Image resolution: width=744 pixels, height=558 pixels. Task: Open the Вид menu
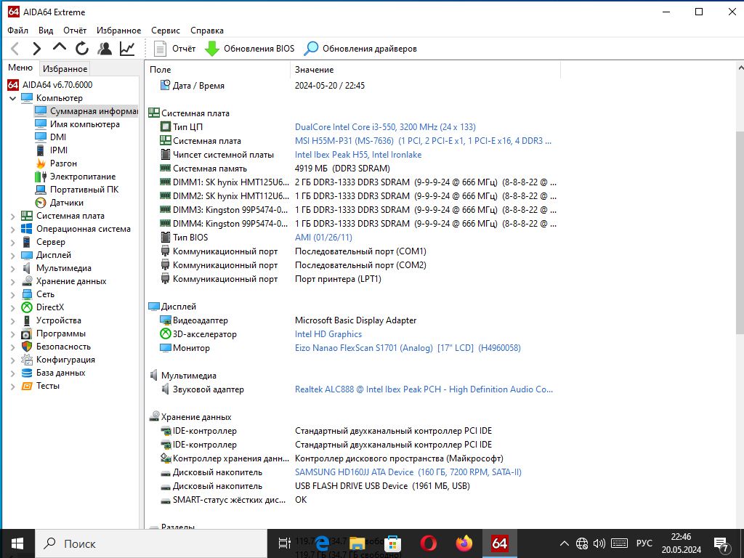[x=46, y=31]
